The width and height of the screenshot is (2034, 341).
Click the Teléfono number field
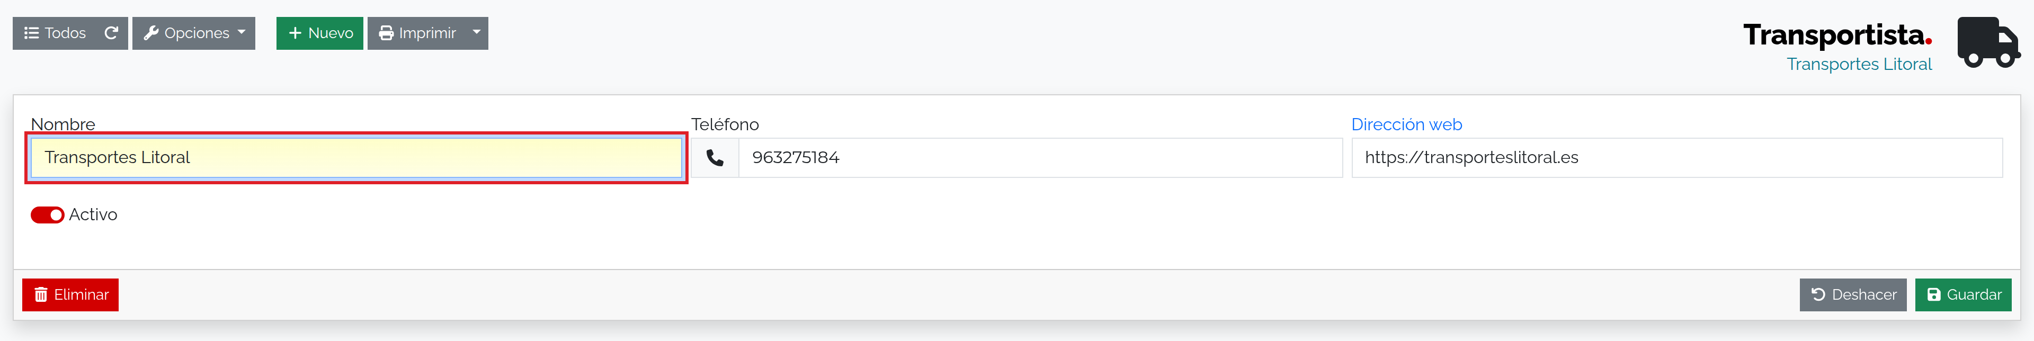[1040, 158]
